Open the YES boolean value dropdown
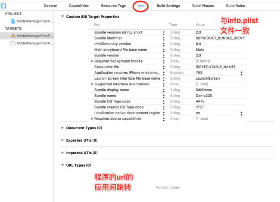Image resolution: width=280 pixels, height=202 pixels. click(241, 73)
